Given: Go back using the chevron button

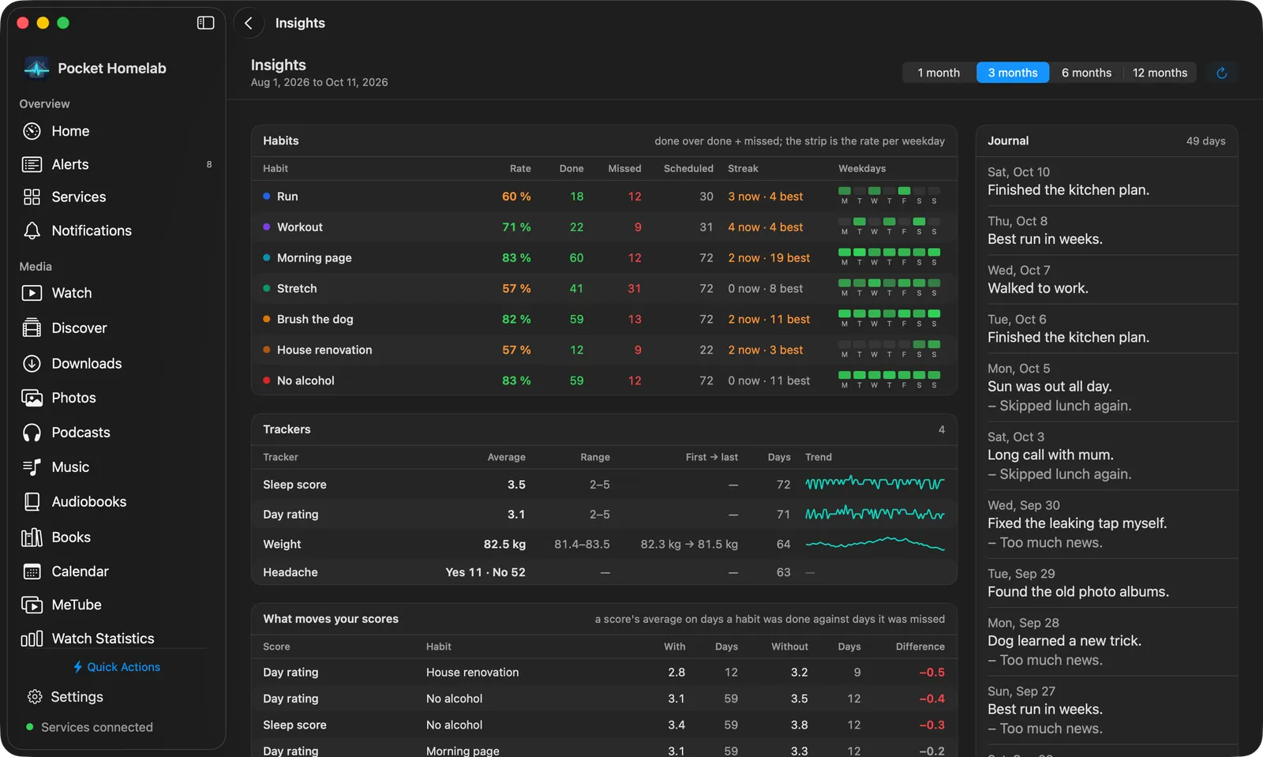Looking at the screenshot, I should (x=249, y=23).
